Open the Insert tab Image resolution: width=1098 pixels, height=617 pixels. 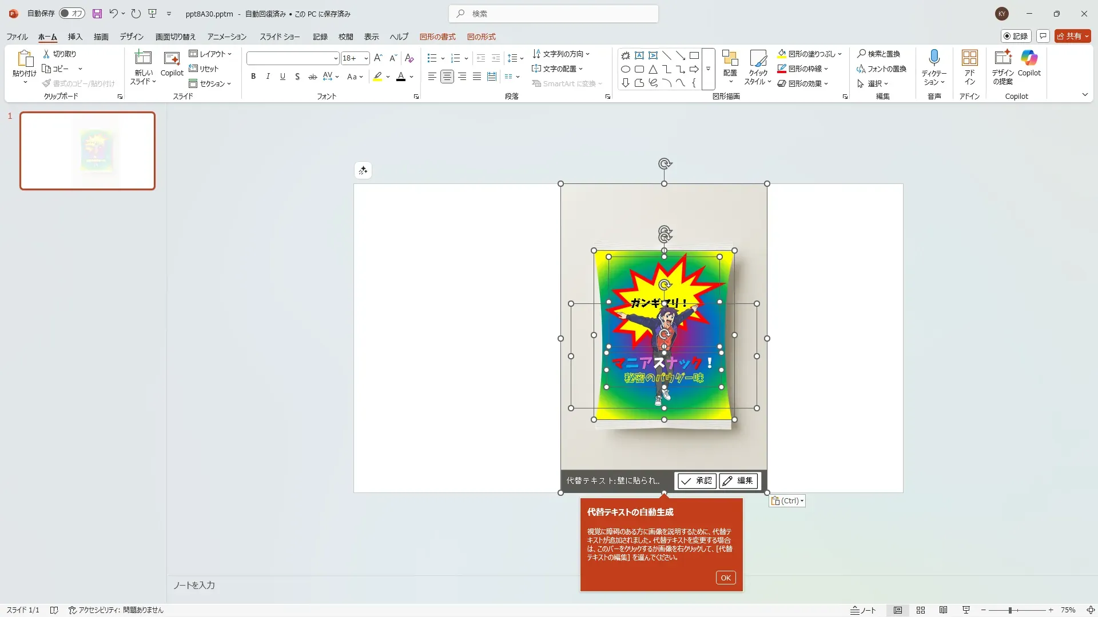coord(75,37)
